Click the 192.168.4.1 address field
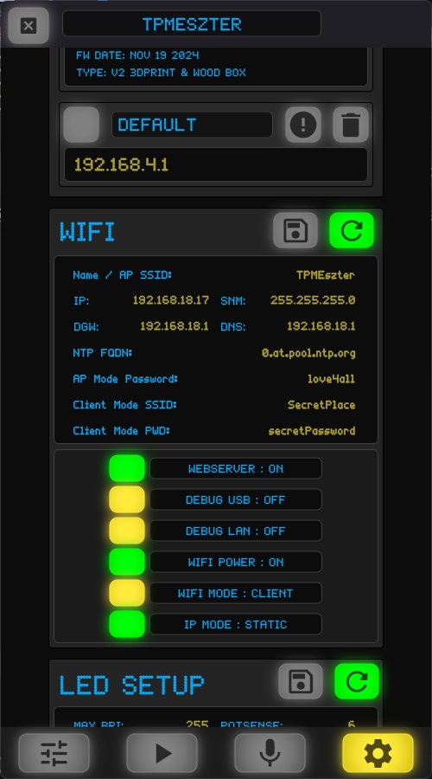This screenshot has width=432, height=779. point(216,164)
